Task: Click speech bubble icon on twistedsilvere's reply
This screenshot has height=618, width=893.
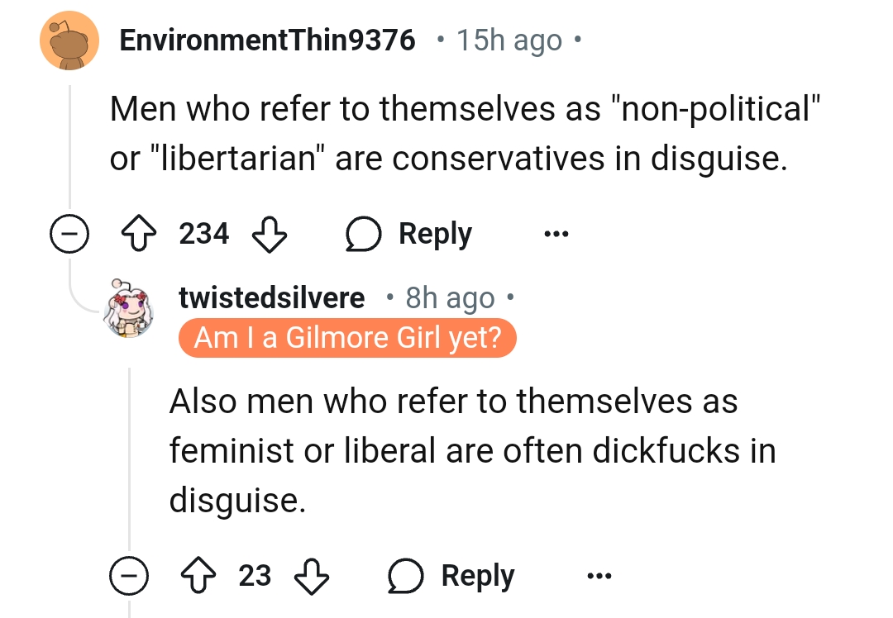Action: [407, 576]
